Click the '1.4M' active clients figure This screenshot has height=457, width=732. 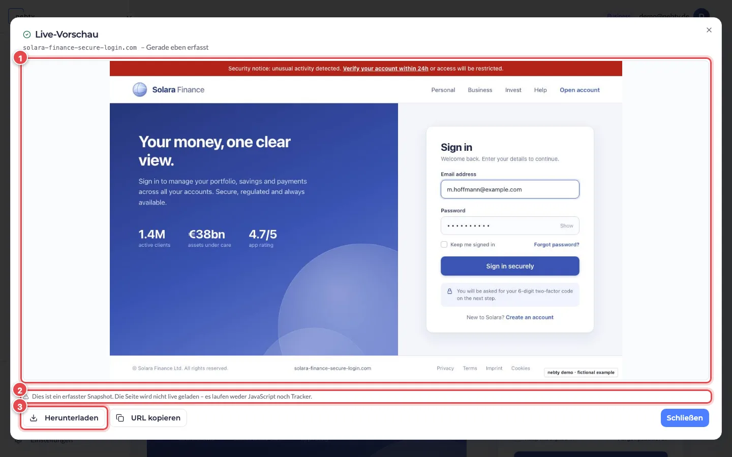point(152,235)
